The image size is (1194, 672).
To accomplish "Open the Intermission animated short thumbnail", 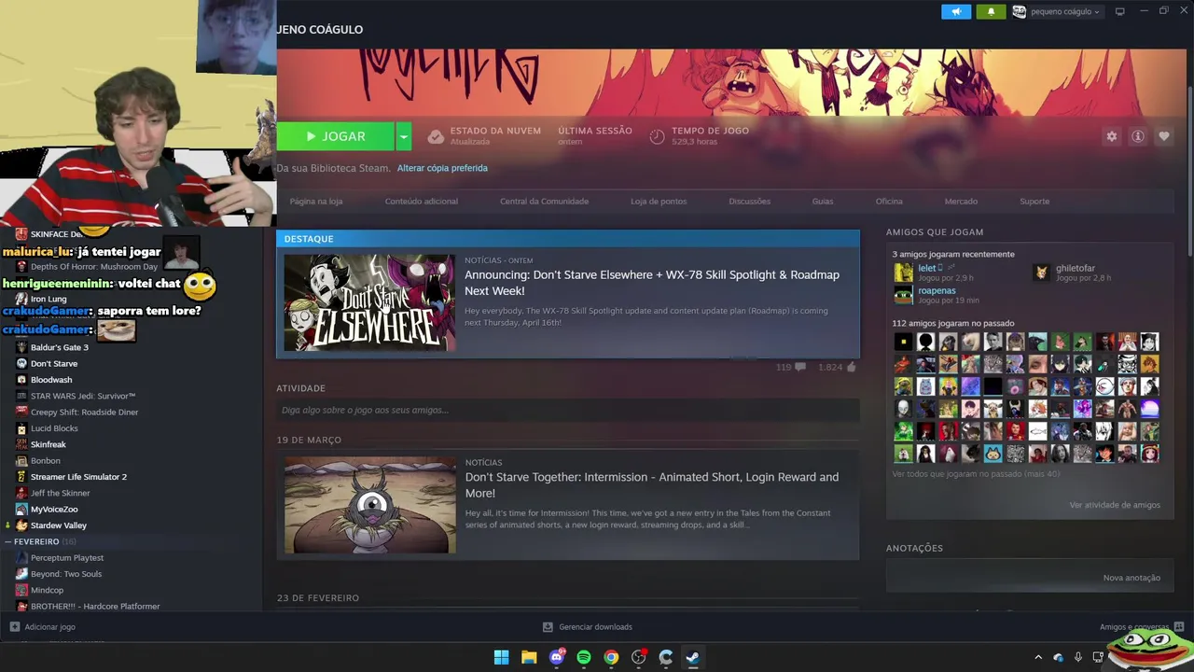I will (370, 505).
